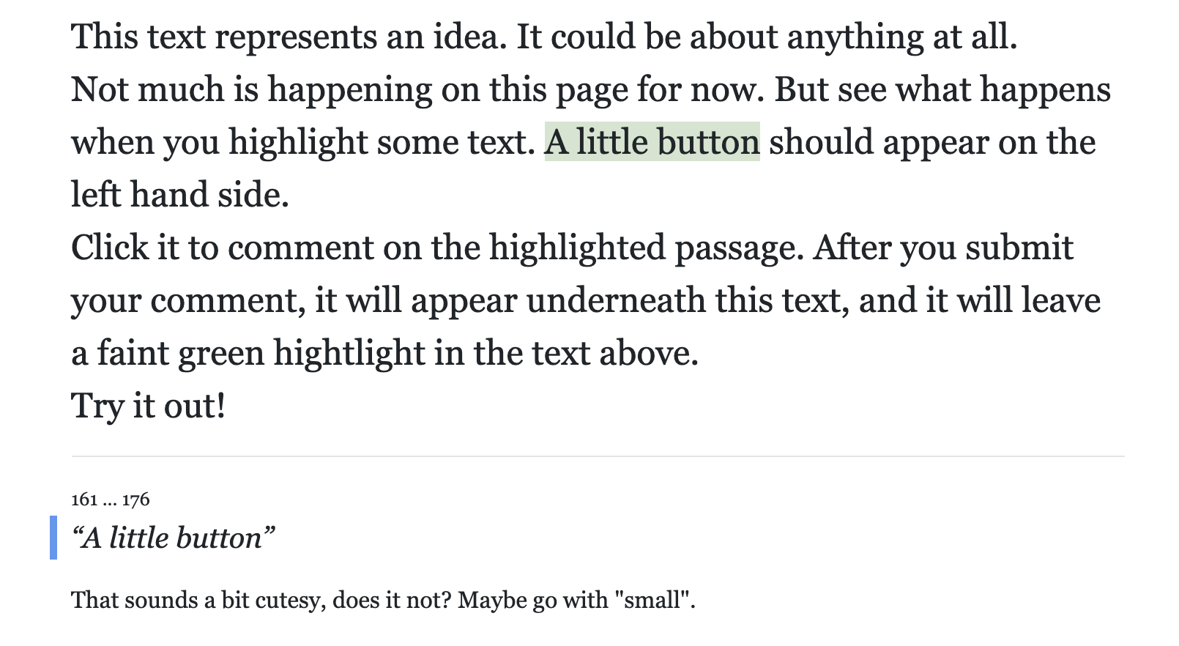This screenshot has height=646, width=1179.
Task: Click the phrase 'left hand side.'
Action: click(180, 195)
